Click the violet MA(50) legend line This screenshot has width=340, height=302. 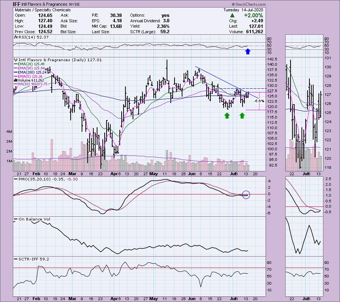pyautogui.click(x=15, y=84)
